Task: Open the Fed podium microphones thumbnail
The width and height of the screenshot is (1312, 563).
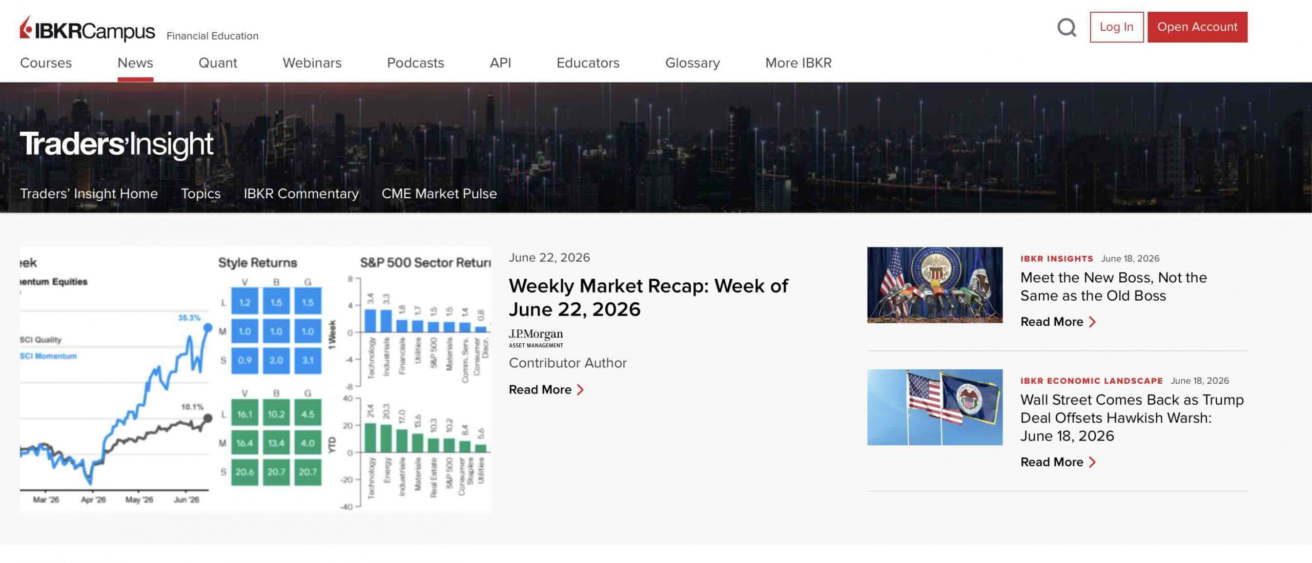Action: [x=935, y=285]
